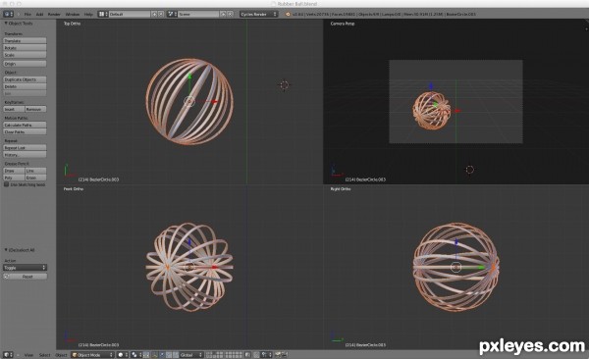Open the scene browse icon
The height and width of the screenshot is (359, 589).
click(x=173, y=15)
